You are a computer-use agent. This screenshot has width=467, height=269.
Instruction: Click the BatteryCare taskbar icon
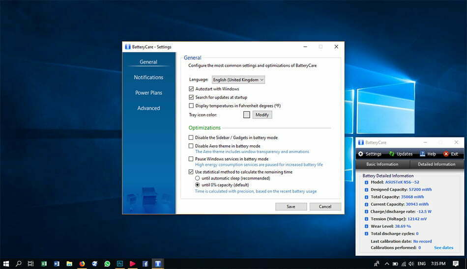click(158, 264)
